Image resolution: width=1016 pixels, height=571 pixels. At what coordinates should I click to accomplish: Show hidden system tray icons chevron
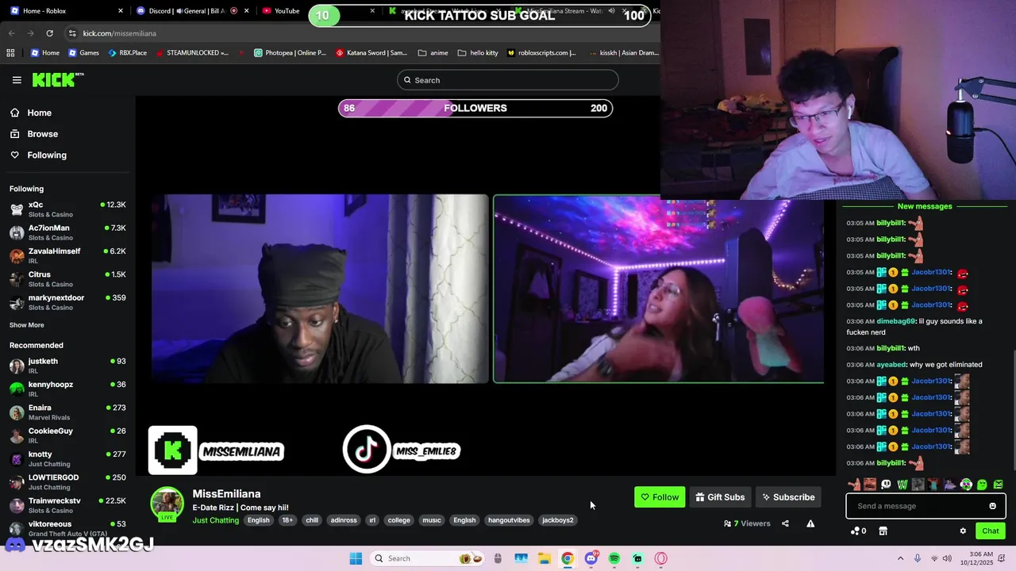(x=900, y=558)
